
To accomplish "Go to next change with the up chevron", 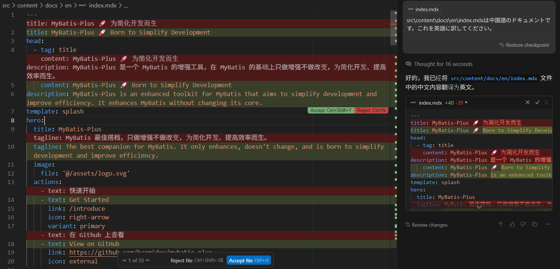I will (147, 260).
